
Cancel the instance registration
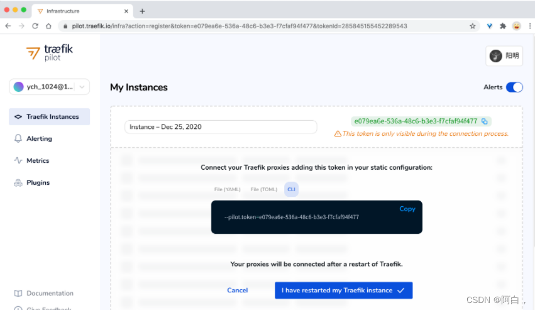[238, 291]
